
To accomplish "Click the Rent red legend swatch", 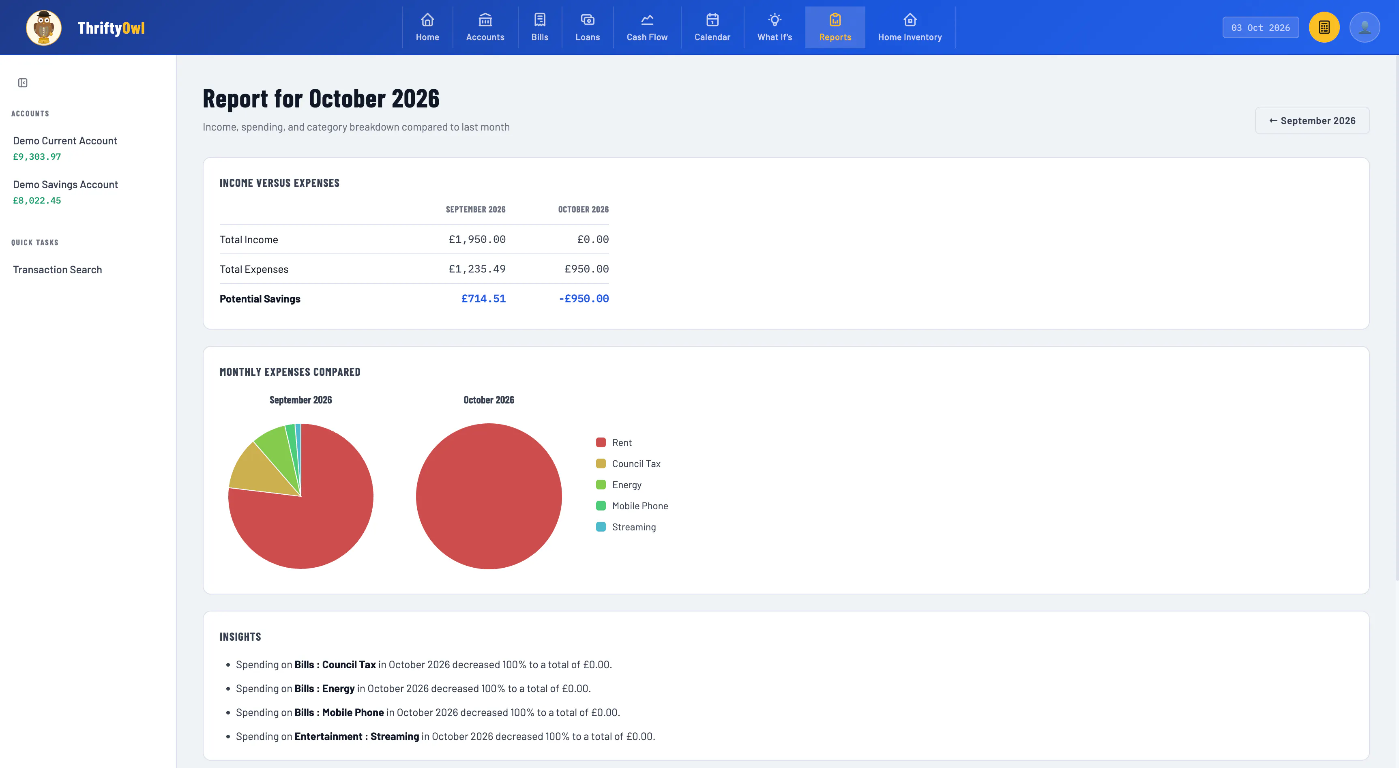I will 601,443.
